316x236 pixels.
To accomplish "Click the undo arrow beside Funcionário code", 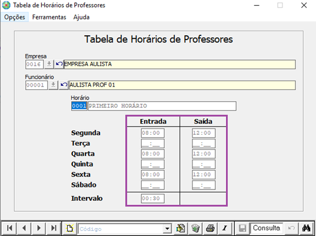I will [x=64, y=85].
